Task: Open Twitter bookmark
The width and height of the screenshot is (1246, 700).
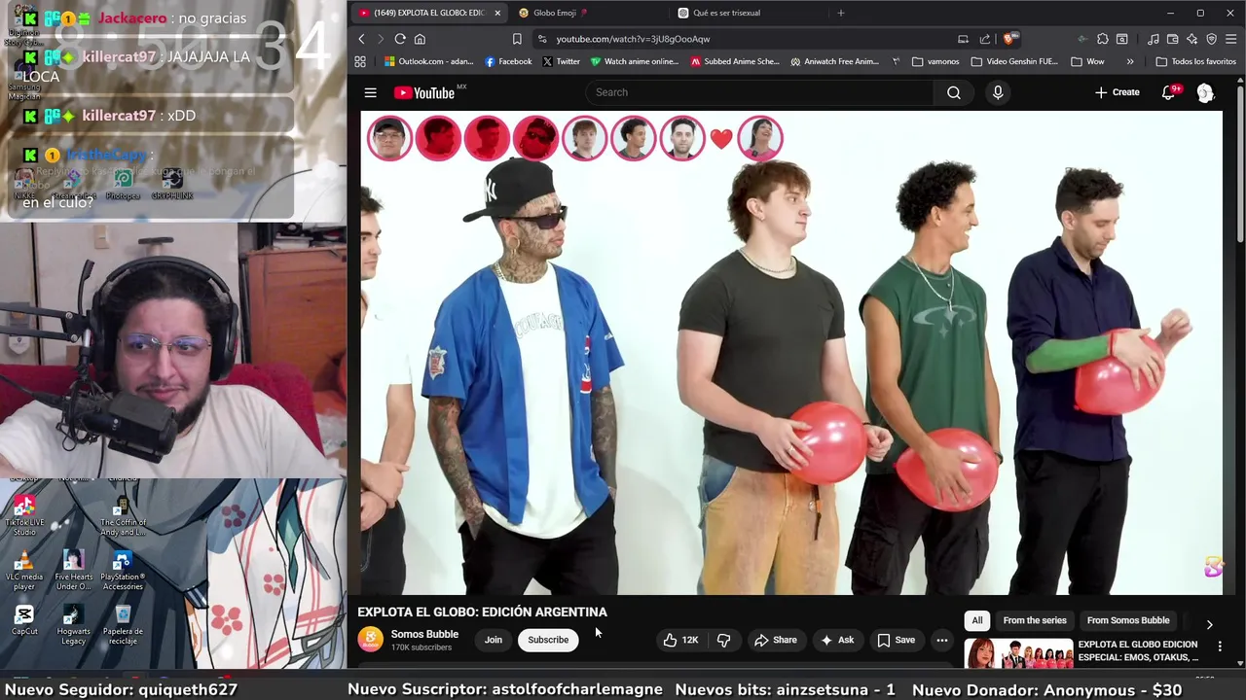Action: point(562,61)
